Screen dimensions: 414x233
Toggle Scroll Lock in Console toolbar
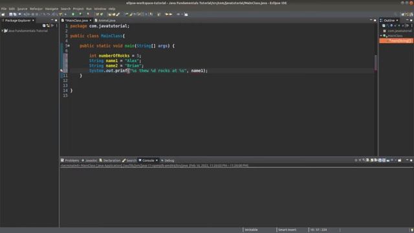pos(372,160)
